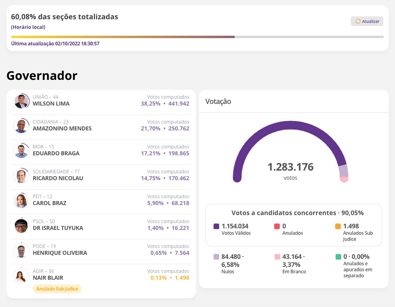Click Dr Israel Tuyuka's candidate photo
This screenshot has height=307, width=395.
coord(21,226)
